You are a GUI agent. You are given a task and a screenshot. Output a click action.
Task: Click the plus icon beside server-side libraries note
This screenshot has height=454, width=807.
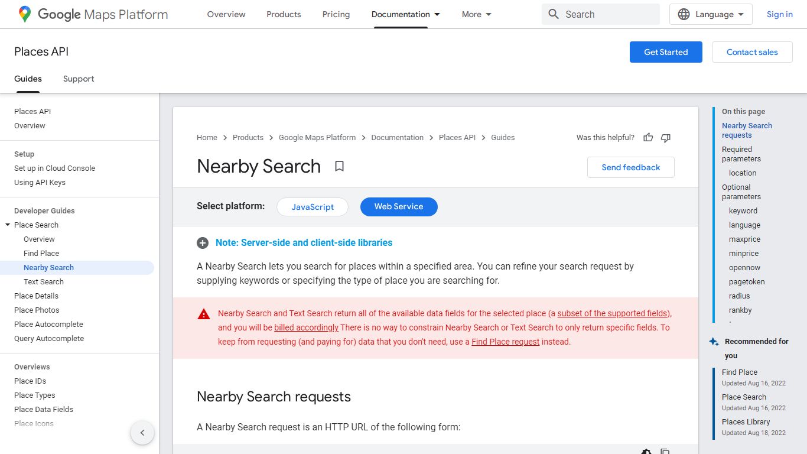point(203,243)
